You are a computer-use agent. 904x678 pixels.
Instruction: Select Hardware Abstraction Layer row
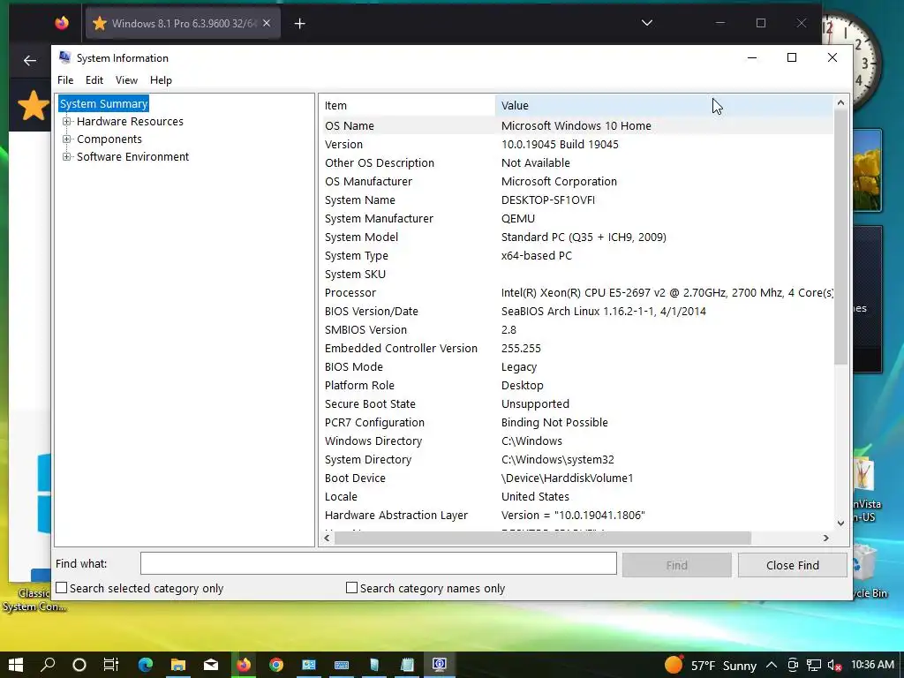(x=576, y=516)
